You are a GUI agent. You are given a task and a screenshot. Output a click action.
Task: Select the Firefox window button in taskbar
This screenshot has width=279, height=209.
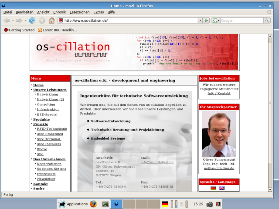point(116,204)
